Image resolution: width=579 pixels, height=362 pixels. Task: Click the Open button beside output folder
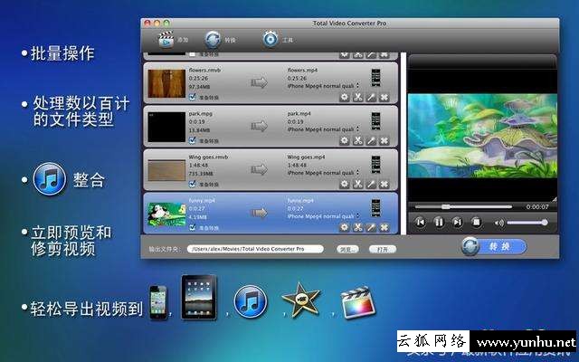[x=383, y=250]
